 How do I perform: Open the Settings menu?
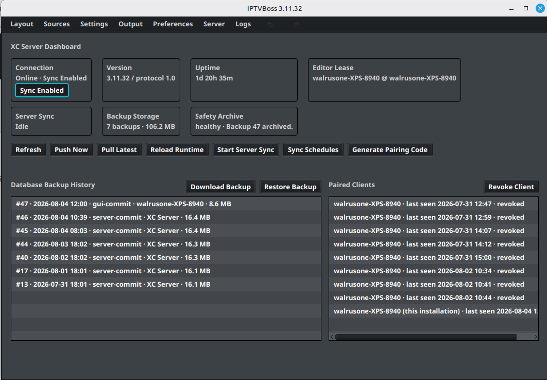[94, 24]
